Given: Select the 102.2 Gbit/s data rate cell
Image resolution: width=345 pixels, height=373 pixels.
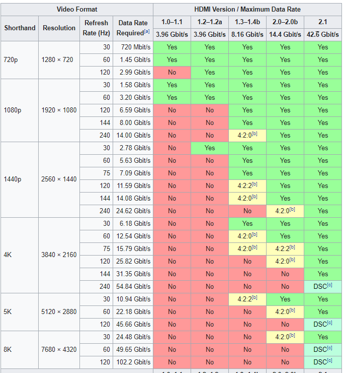Looking at the screenshot, I should 133,362.
